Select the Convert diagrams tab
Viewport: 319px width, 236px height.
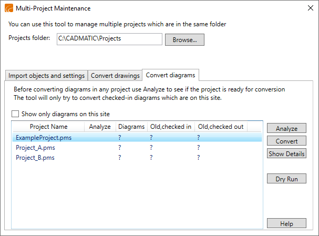pos(170,75)
